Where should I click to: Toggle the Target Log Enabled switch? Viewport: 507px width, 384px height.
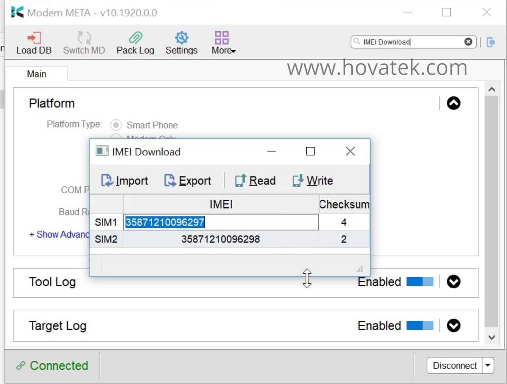point(420,326)
